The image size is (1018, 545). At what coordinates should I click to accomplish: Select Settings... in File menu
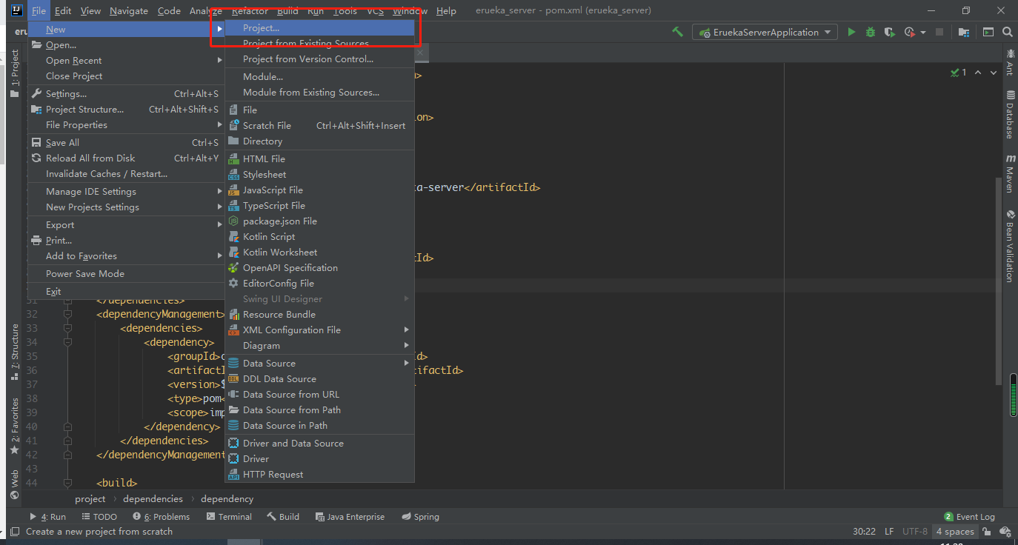(126, 94)
